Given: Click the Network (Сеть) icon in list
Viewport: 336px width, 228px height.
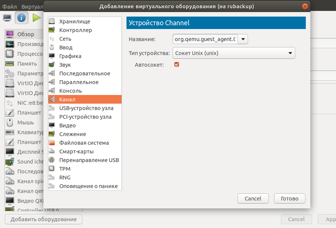Looking at the screenshot, I should pyautogui.click(x=52, y=39).
